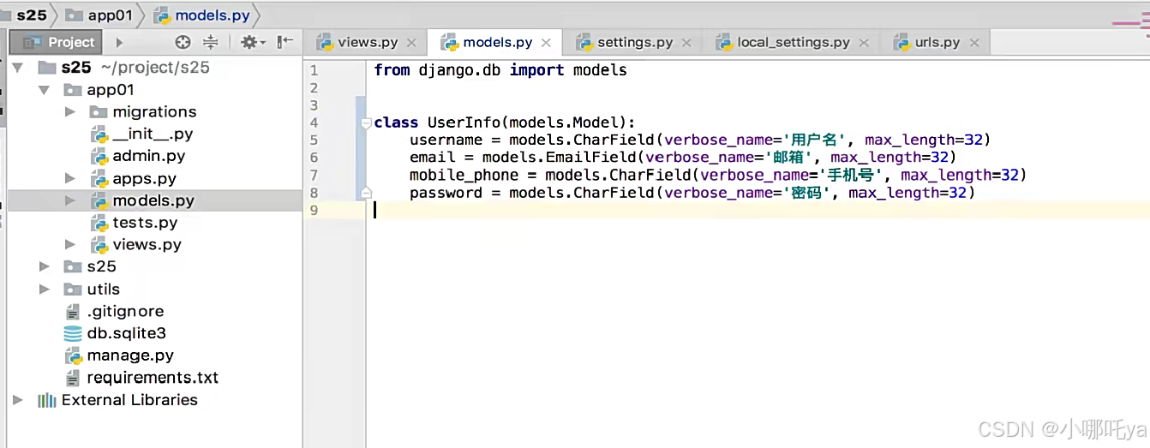Expand External Libraries node

click(x=18, y=400)
